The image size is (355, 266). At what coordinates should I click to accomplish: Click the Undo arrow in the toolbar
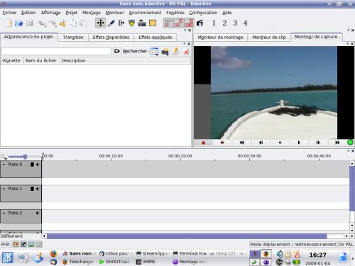(x=43, y=23)
